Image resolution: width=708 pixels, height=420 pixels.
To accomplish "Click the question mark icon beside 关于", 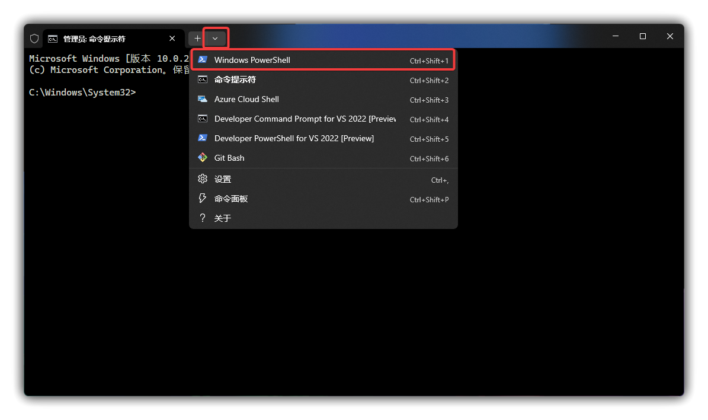I will pyautogui.click(x=203, y=218).
